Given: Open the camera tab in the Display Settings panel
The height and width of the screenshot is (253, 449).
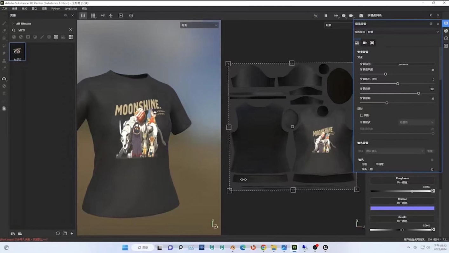Looking at the screenshot, I should tap(365, 43).
